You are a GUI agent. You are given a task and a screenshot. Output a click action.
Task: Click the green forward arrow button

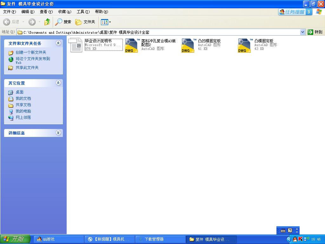(x=32, y=22)
